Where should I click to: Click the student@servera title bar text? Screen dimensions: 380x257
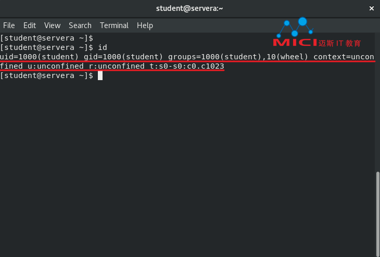189,8
